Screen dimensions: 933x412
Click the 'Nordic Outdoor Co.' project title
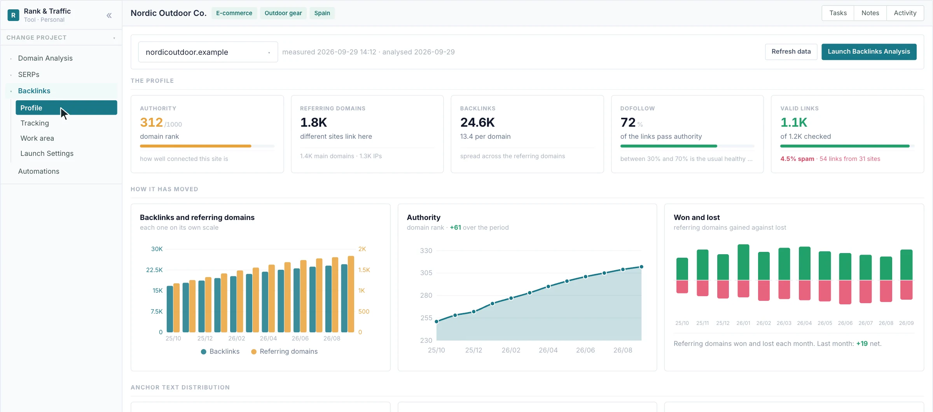tap(168, 13)
